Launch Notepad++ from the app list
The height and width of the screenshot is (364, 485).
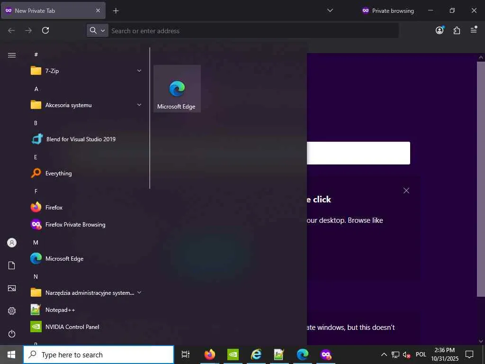click(86, 309)
